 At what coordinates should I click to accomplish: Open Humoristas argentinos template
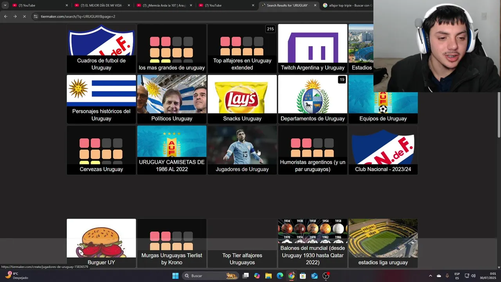(313, 150)
